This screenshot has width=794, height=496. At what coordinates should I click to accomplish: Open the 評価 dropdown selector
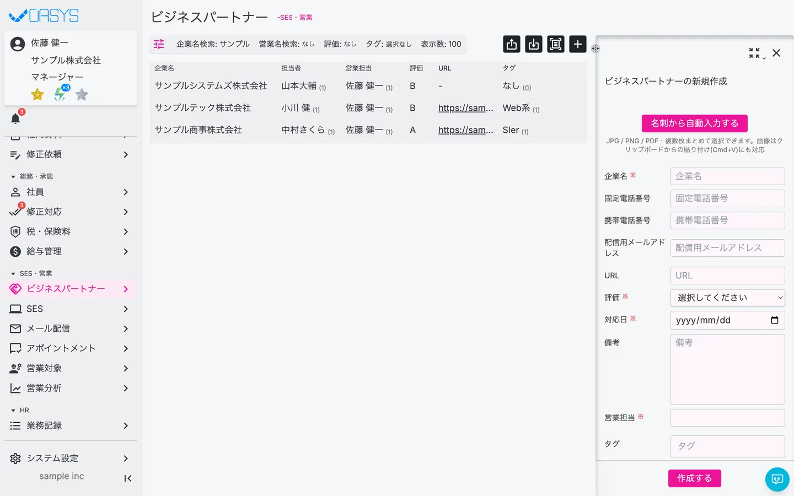728,298
